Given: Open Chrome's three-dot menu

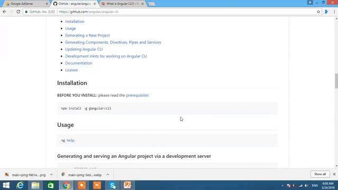Looking at the screenshot, I should pyautogui.click(x=334, y=12).
